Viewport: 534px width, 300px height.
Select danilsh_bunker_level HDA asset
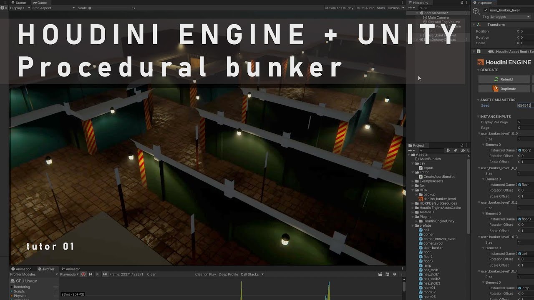437,199
